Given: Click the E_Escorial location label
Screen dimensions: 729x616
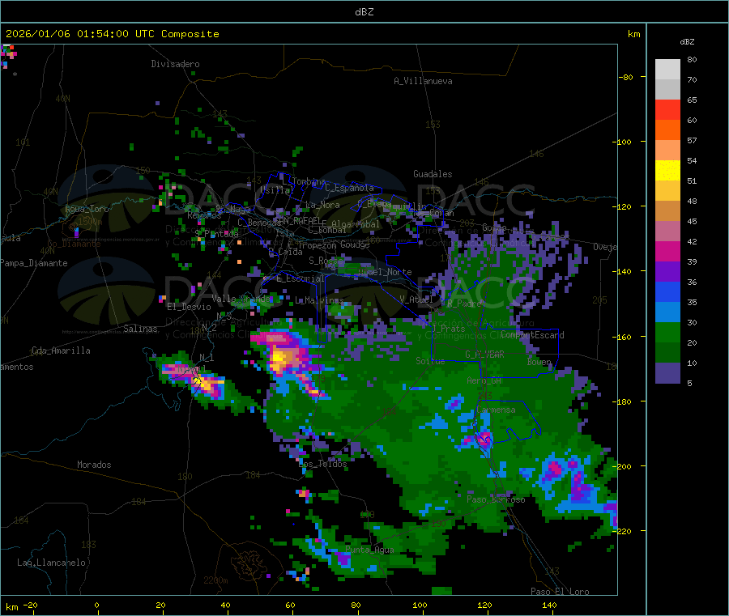Looking at the screenshot, I should click(x=301, y=278).
